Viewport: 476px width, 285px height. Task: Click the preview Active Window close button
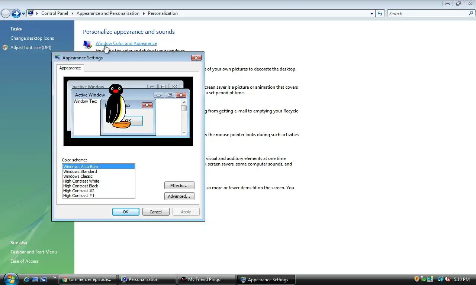181,95
